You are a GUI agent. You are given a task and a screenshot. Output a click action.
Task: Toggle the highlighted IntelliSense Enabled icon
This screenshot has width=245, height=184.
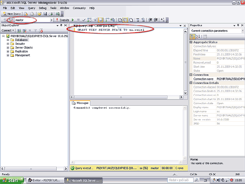(100, 20)
